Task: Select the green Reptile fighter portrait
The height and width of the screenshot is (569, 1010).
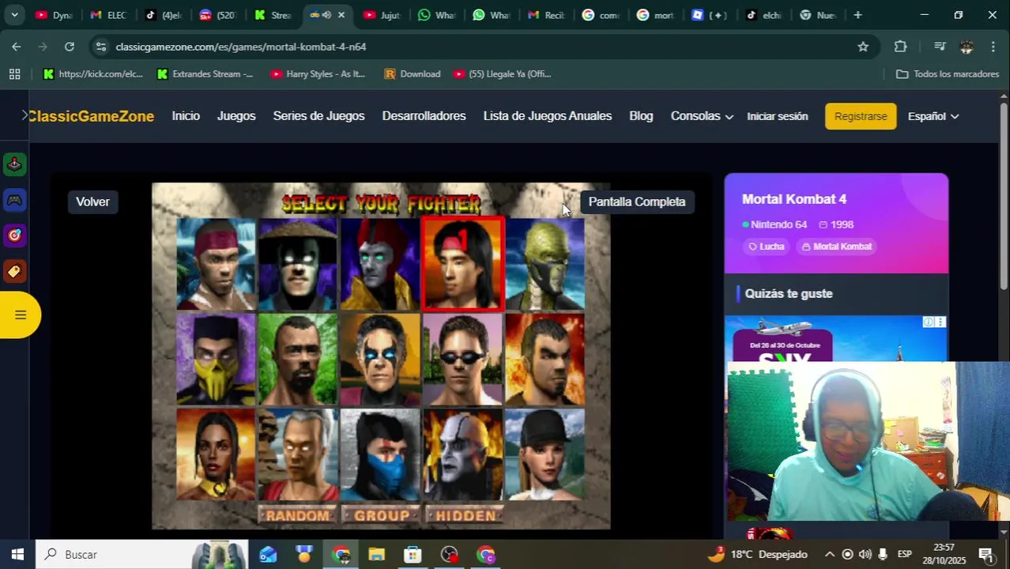Action: pyautogui.click(x=545, y=264)
